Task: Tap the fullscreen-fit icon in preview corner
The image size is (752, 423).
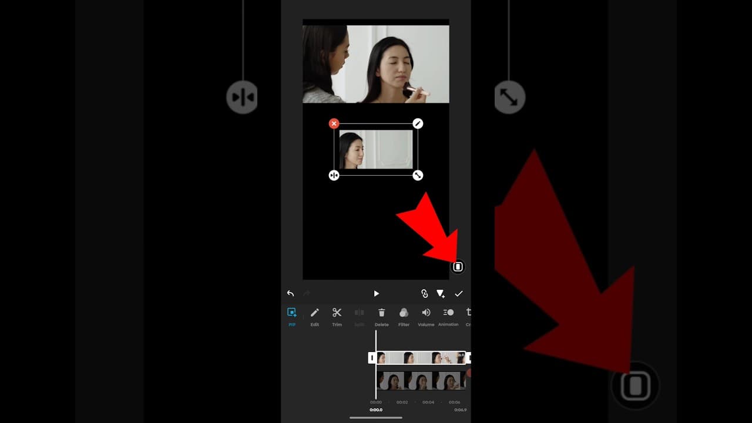Action: click(x=458, y=267)
